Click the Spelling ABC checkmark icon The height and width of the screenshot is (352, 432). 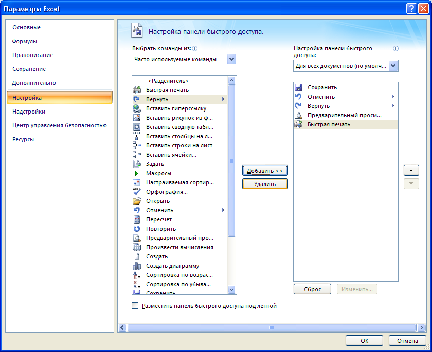(x=137, y=191)
